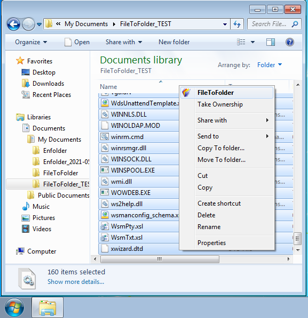Image resolution: width=308 pixels, height=318 pixels.
Task: Click the horizontal scrollbar thumb
Action: point(160,259)
